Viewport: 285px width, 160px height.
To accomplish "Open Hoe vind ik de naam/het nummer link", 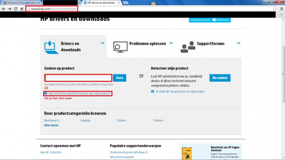I will tap(79, 93).
